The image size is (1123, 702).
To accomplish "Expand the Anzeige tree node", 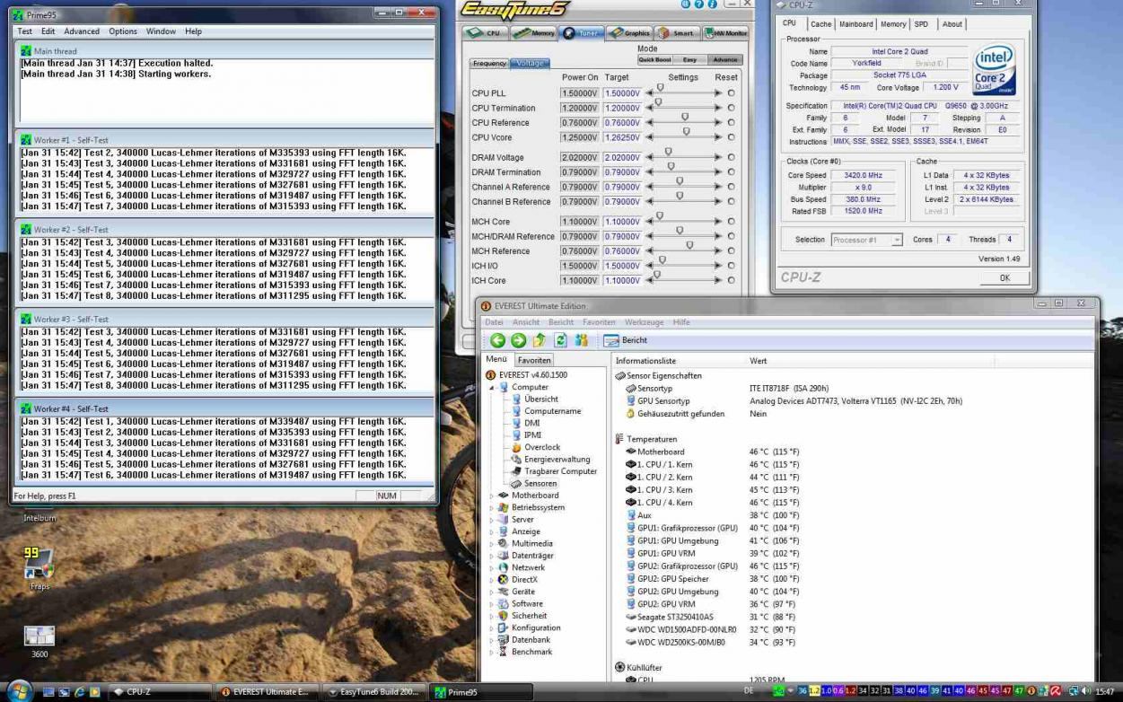I will click(x=492, y=531).
